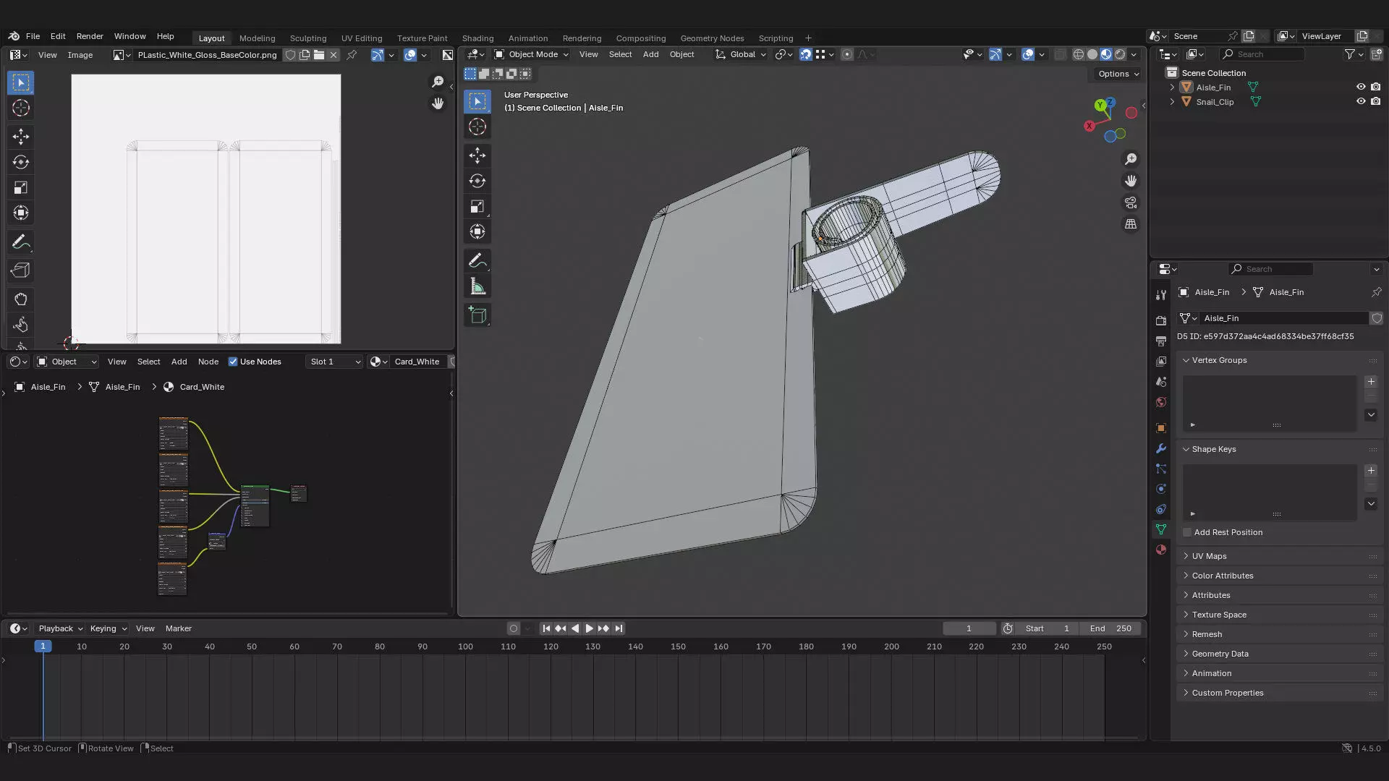Open the Keying popover in timeline

[108, 628]
